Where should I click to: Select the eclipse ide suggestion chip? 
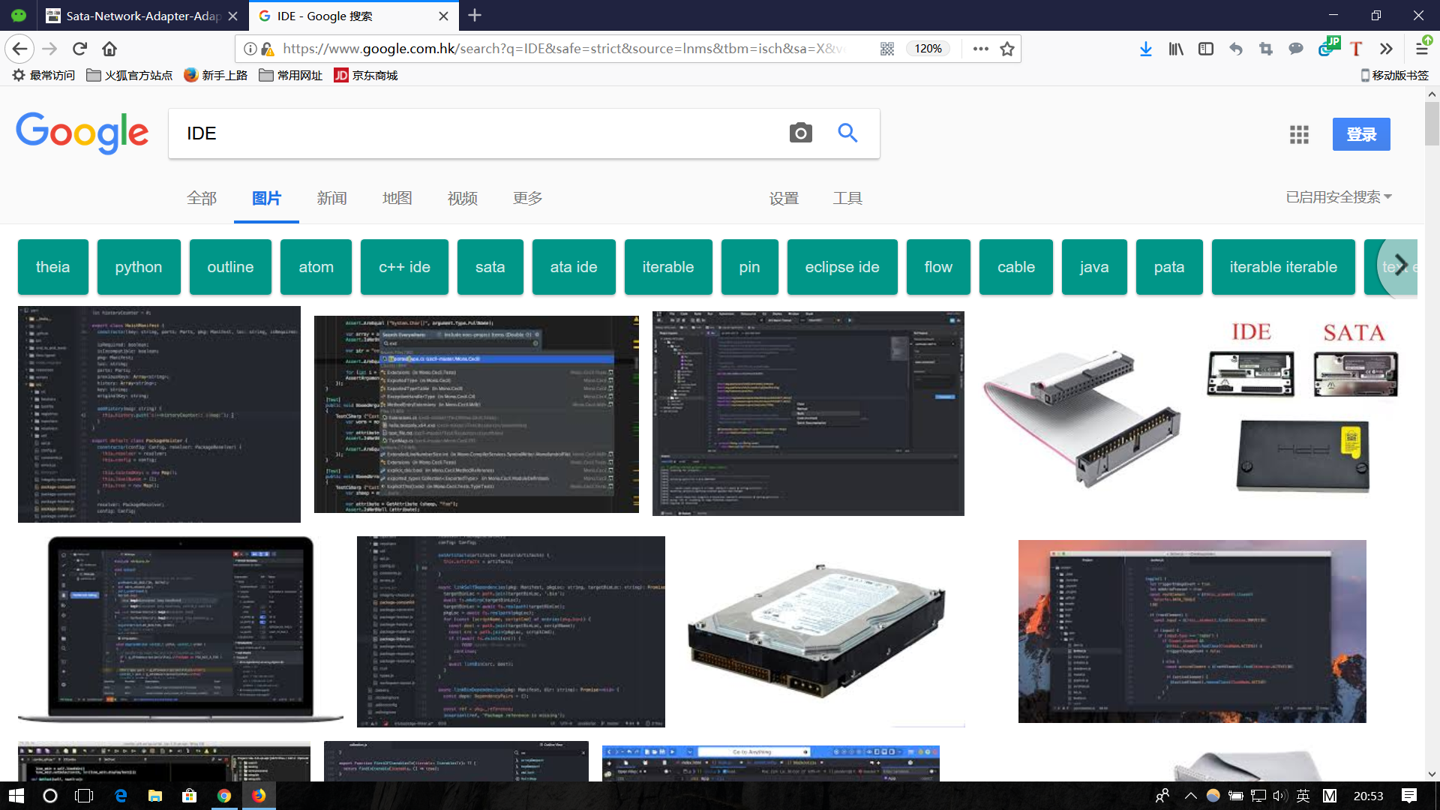(841, 267)
